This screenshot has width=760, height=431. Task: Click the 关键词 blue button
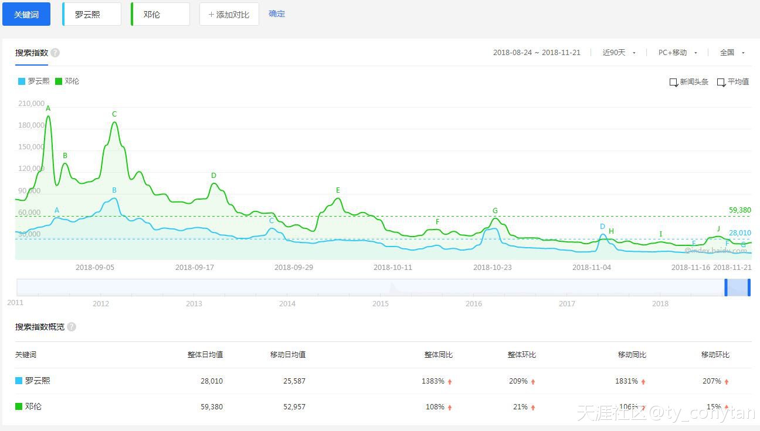point(26,14)
